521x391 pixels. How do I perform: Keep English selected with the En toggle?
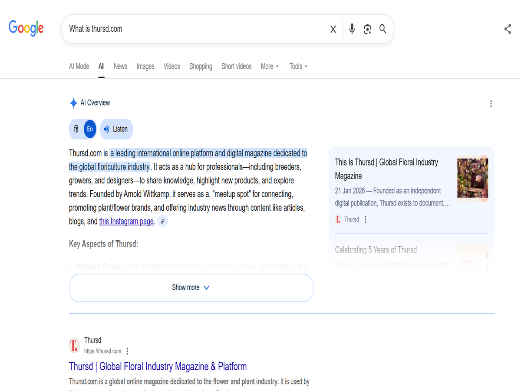coord(89,129)
